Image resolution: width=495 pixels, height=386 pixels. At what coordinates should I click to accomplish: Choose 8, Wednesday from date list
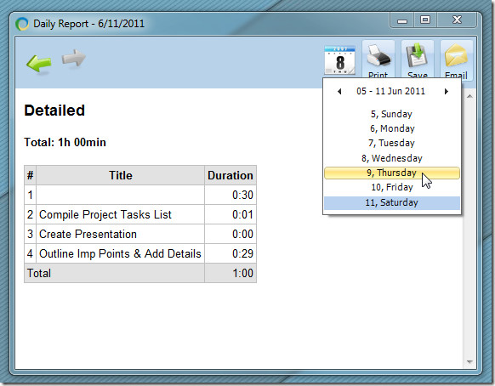(392, 158)
